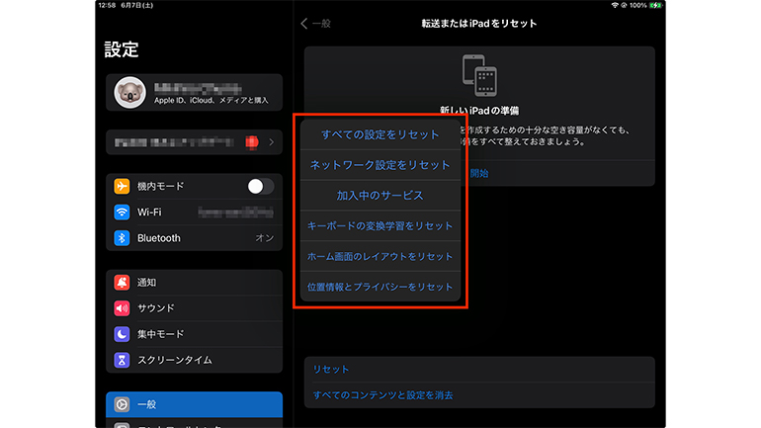Viewport: 761px width, 428px height.
Task: Tap the 集中モード moon icon
Action: pos(122,334)
